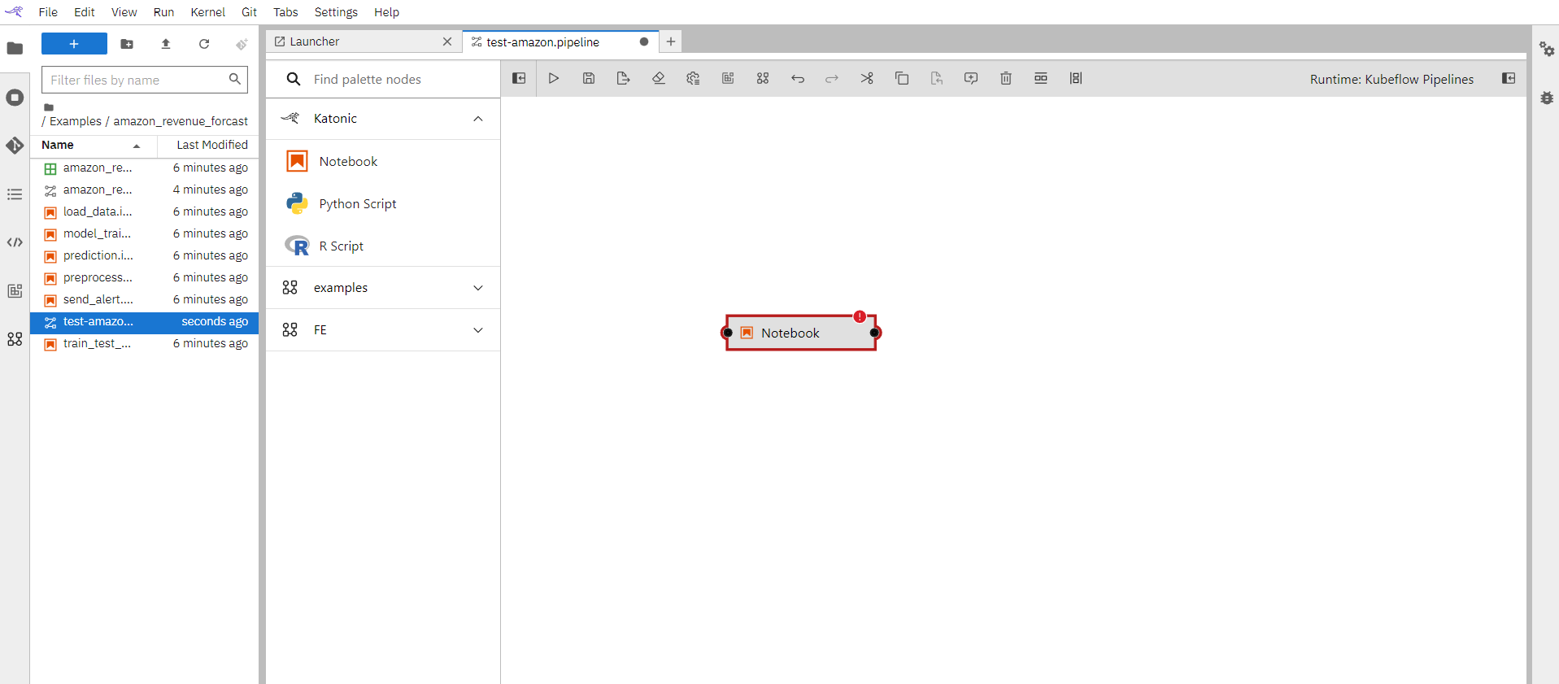Image resolution: width=1559 pixels, height=684 pixels.
Task: Open the table of contents sidebar
Action: 15,194
